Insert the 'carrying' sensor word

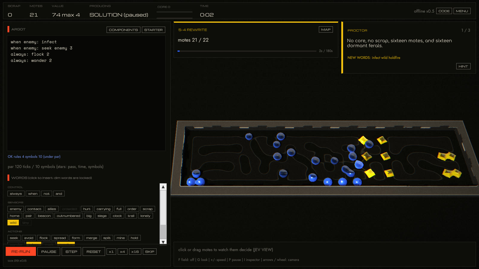pyautogui.click(x=104, y=209)
